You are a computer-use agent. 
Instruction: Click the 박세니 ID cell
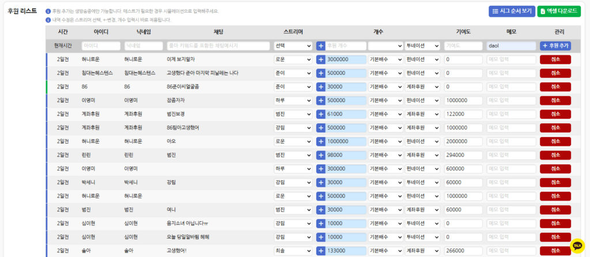[x=88, y=183]
